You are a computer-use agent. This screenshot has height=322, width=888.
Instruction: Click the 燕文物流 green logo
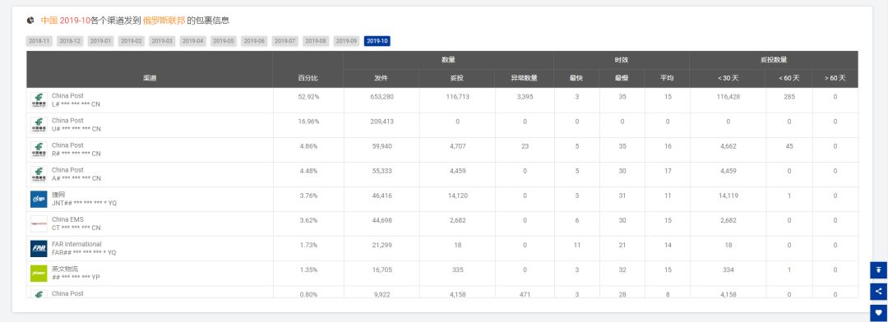click(39, 274)
